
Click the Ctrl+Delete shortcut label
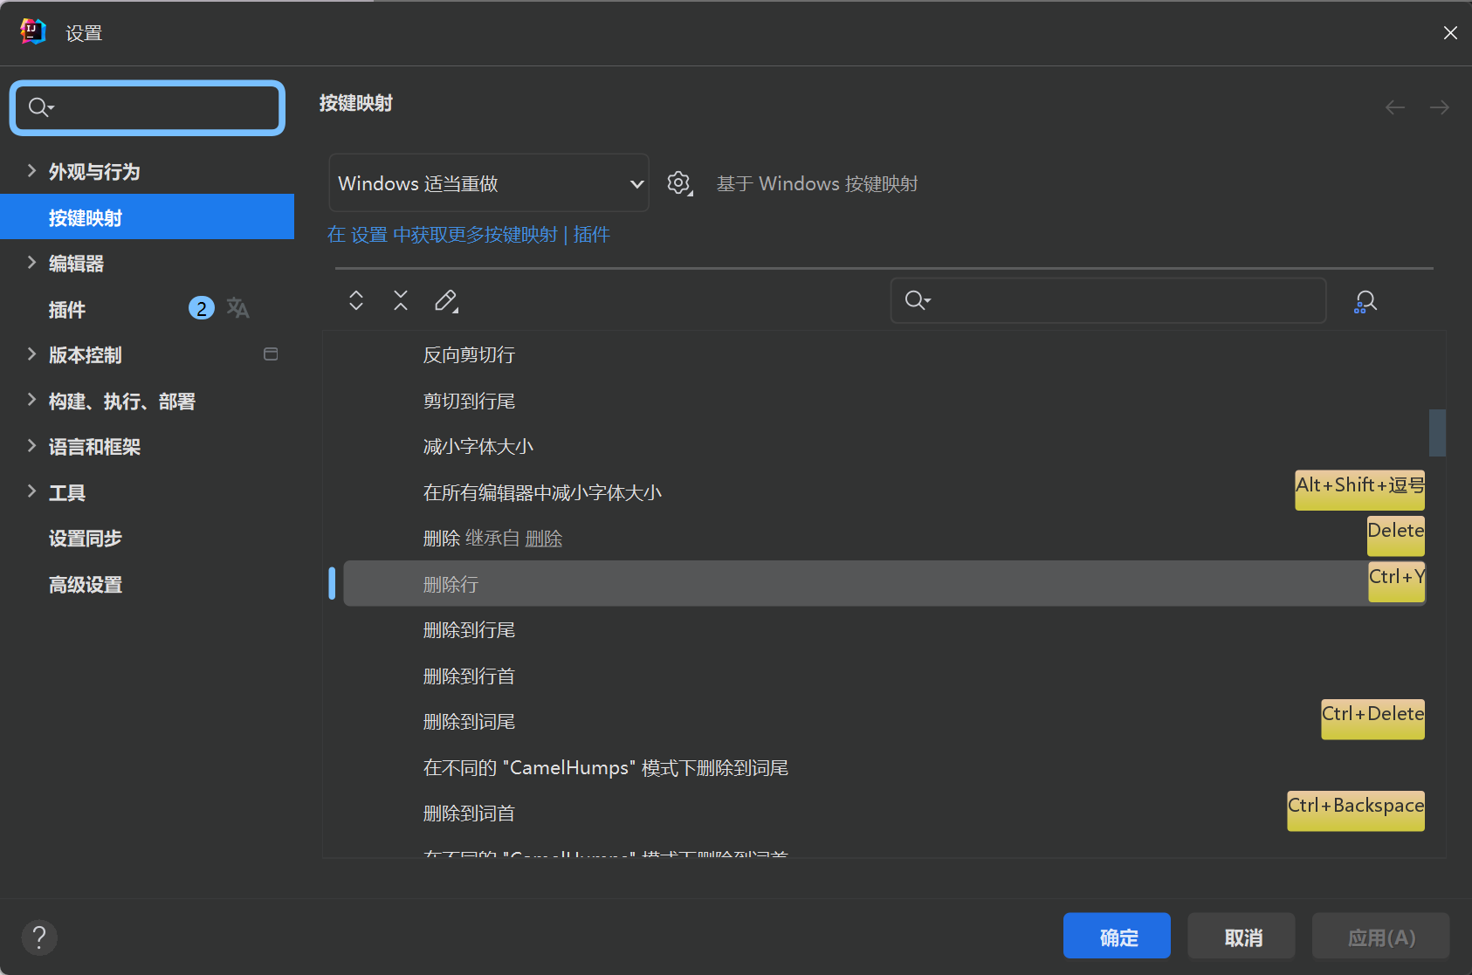pyautogui.click(x=1372, y=719)
